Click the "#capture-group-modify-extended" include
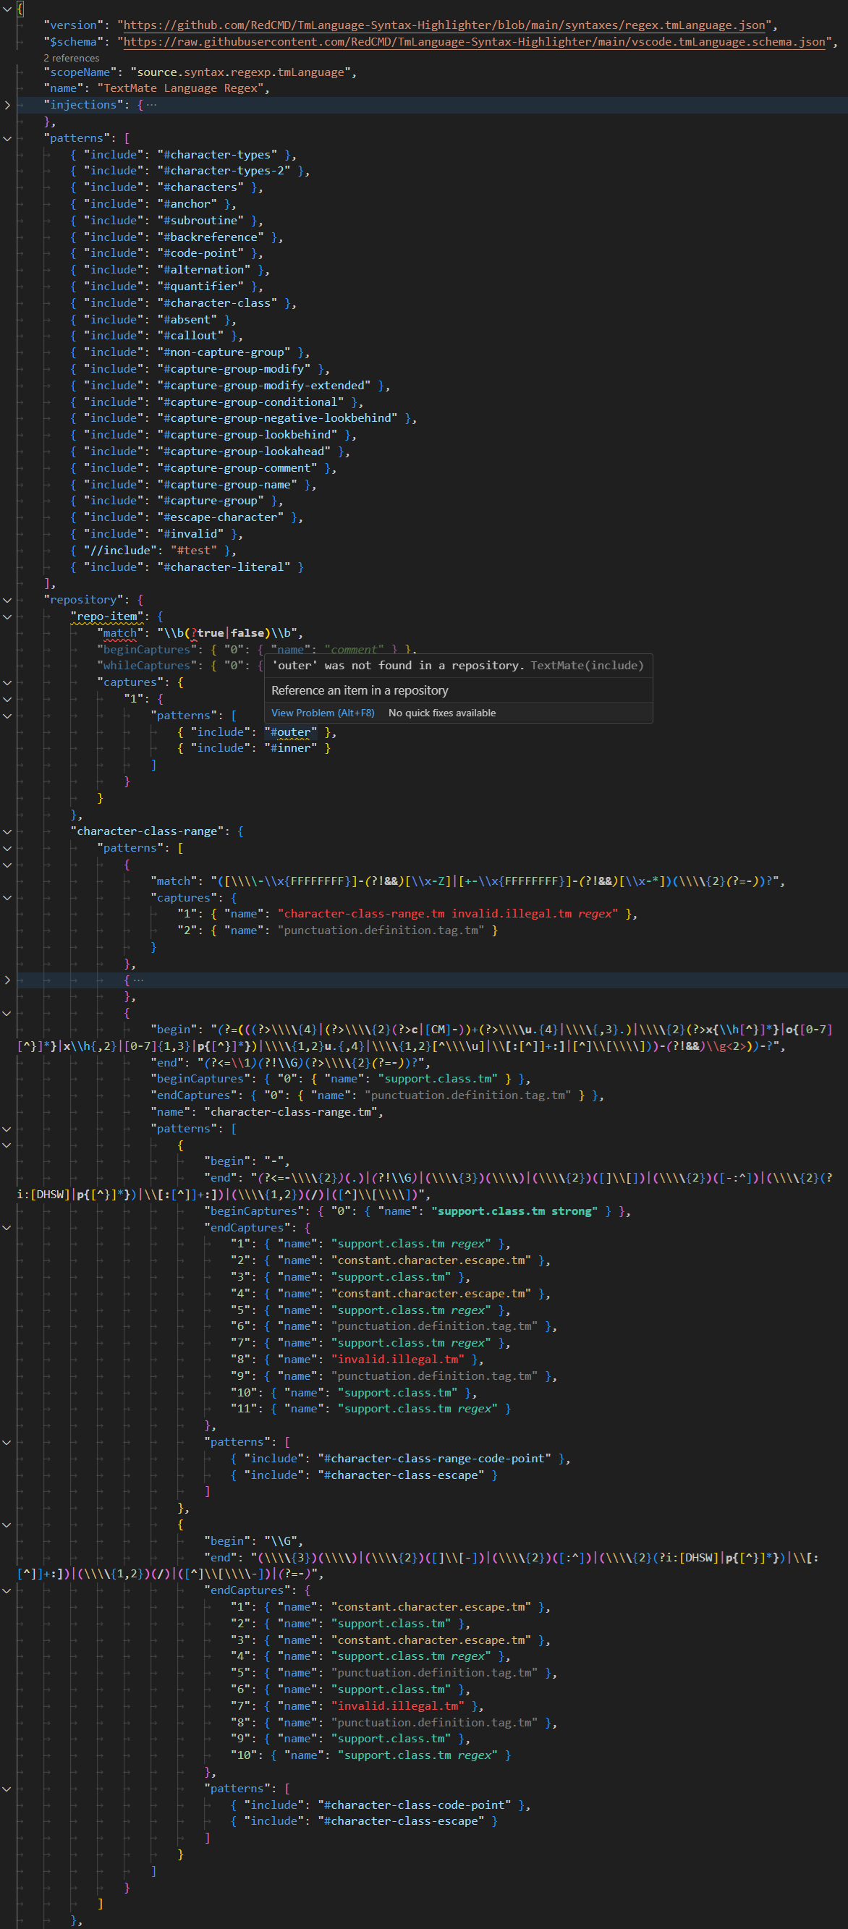The width and height of the screenshot is (848, 1929). 264,385
